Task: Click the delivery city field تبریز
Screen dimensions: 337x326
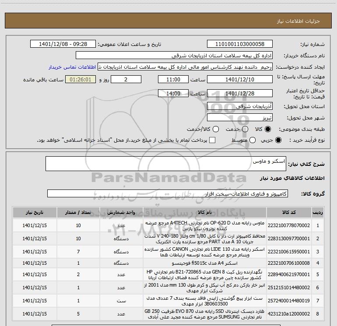Action: 240,118
